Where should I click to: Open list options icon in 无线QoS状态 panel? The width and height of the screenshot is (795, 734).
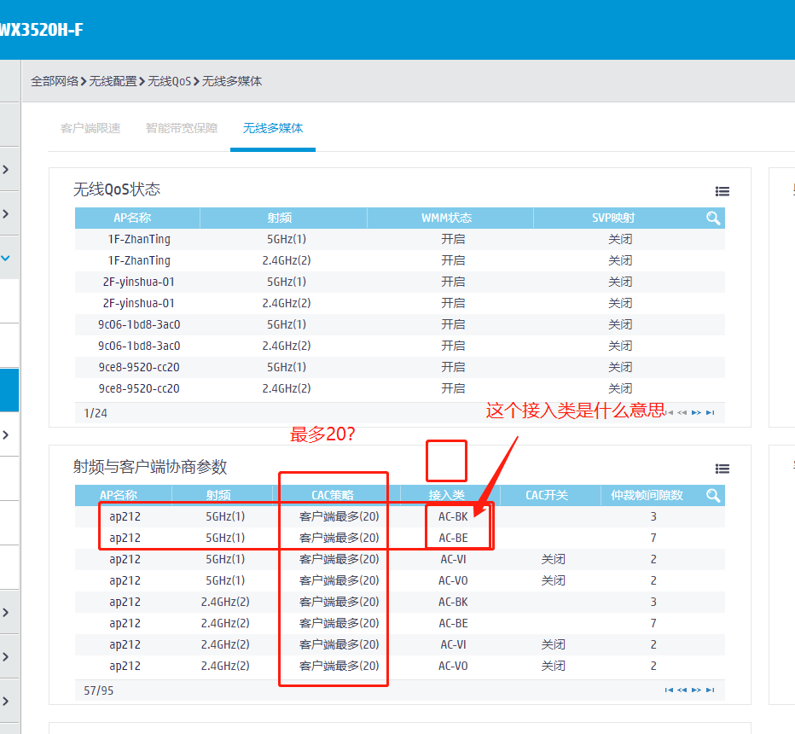[x=722, y=191]
